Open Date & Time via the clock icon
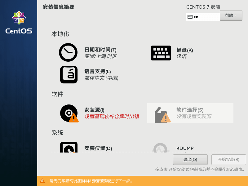Viewport: 248px width, 186px height. tap(68, 52)
